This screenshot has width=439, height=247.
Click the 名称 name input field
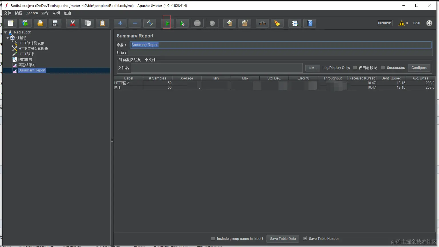tap(281, 45)
